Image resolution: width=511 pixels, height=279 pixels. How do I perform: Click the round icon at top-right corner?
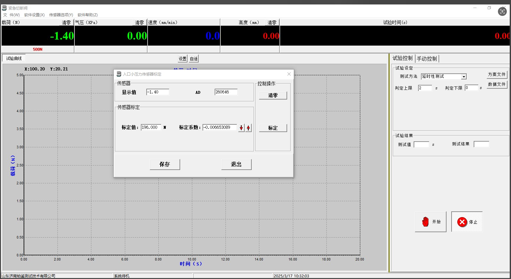[502, 12]
